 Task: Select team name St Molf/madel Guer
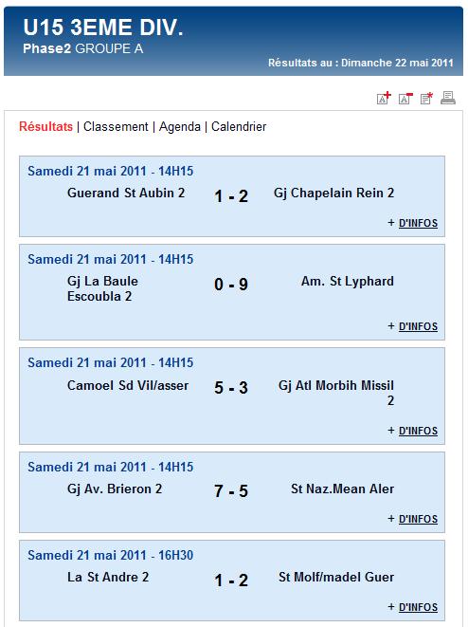336,577
